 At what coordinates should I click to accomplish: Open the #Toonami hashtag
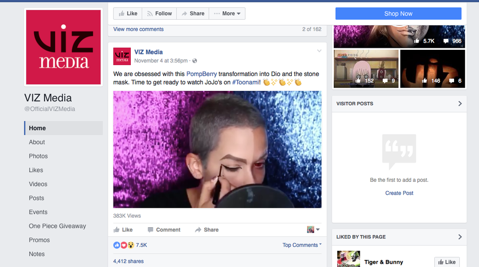tap(246, 82)
